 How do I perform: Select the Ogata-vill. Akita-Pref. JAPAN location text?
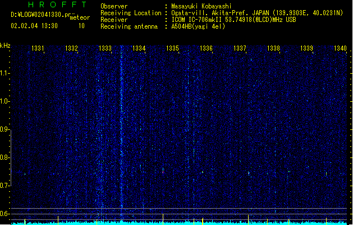point(257,13)
